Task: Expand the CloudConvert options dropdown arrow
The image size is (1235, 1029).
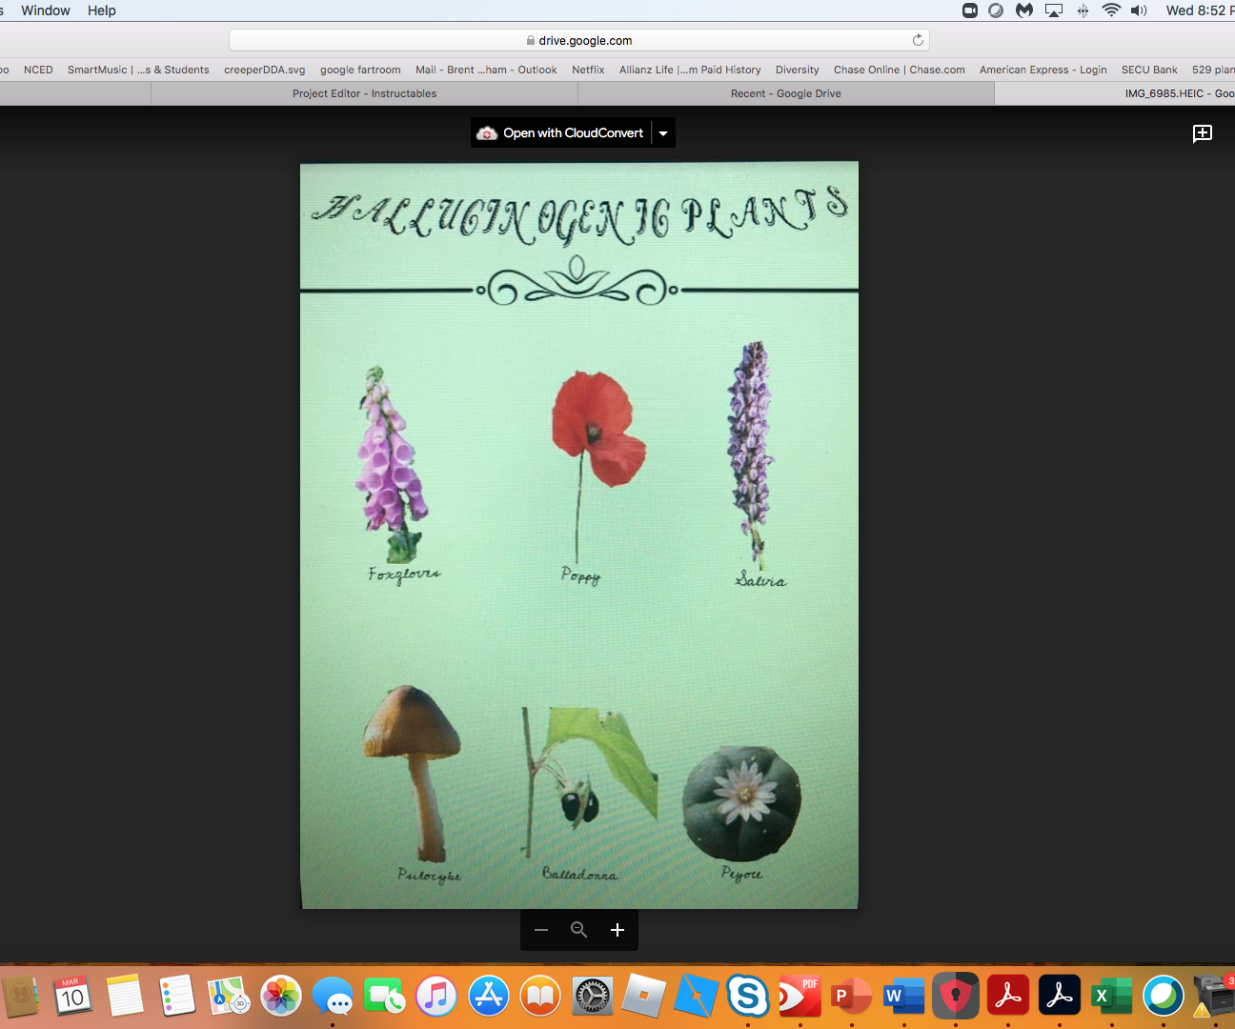Action: [662, 132]
